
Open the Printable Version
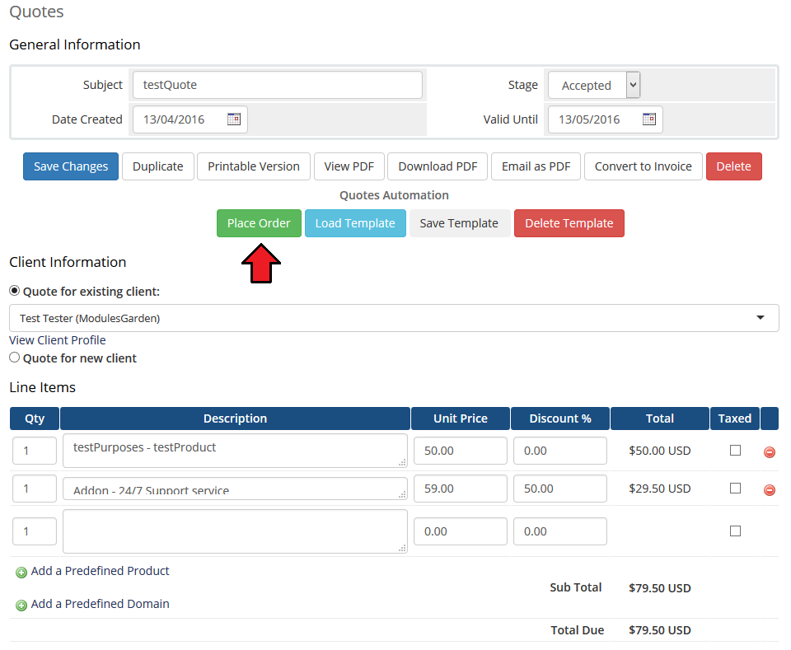(254, 166)
